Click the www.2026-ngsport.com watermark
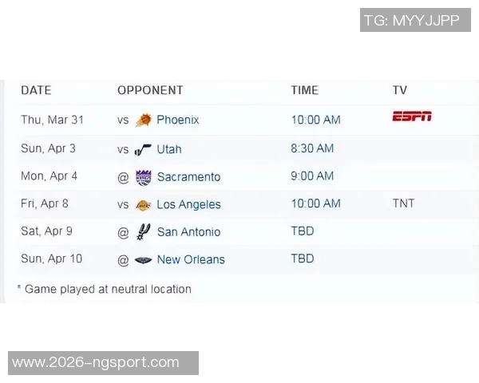Image resolution: width=479 pixels, height=383 pixels. [x=96, y=363]
